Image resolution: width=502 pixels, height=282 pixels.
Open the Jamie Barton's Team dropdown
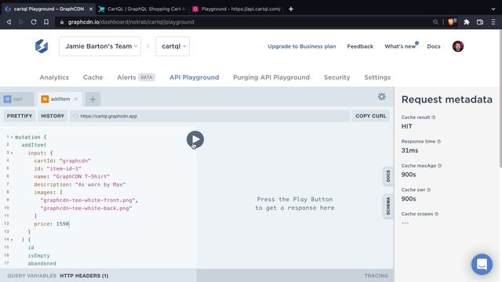coord(100,46)
